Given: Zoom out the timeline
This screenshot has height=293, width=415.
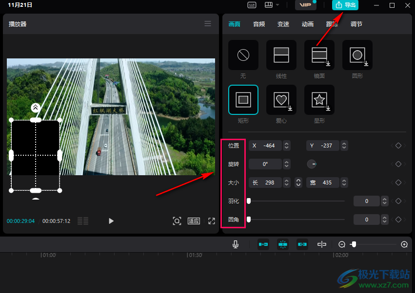Looking at the screenshot, I should pyautogui.click(x=342, y=244).
